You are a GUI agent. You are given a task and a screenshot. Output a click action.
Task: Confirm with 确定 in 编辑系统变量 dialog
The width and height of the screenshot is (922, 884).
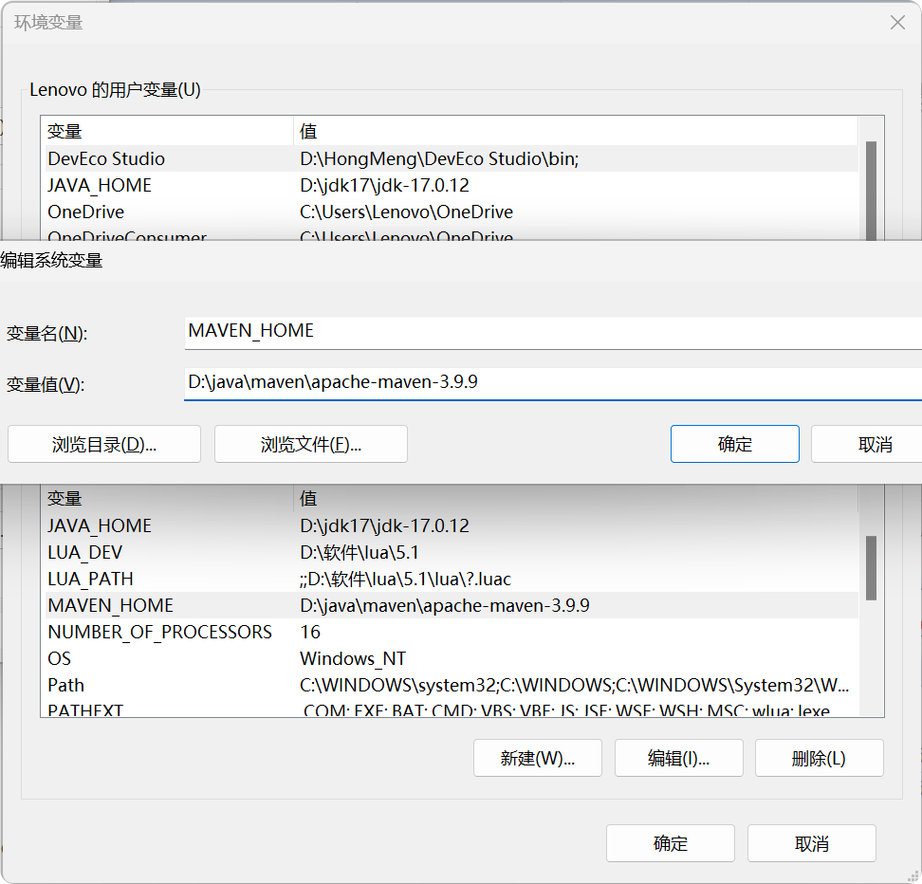pyautogui.click(x=735, y=444)
